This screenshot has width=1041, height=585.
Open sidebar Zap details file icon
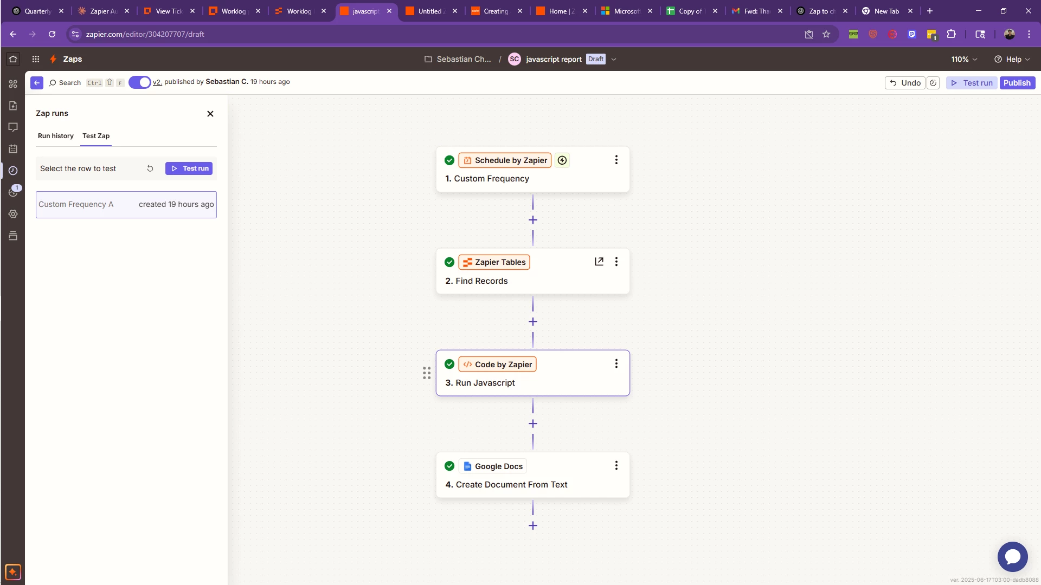(x=13, y=106)
